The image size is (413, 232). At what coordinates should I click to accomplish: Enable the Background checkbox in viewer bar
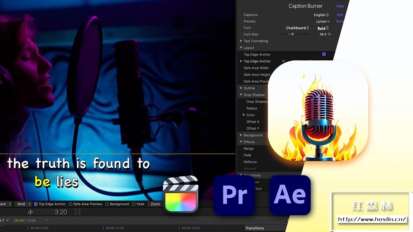107,204
